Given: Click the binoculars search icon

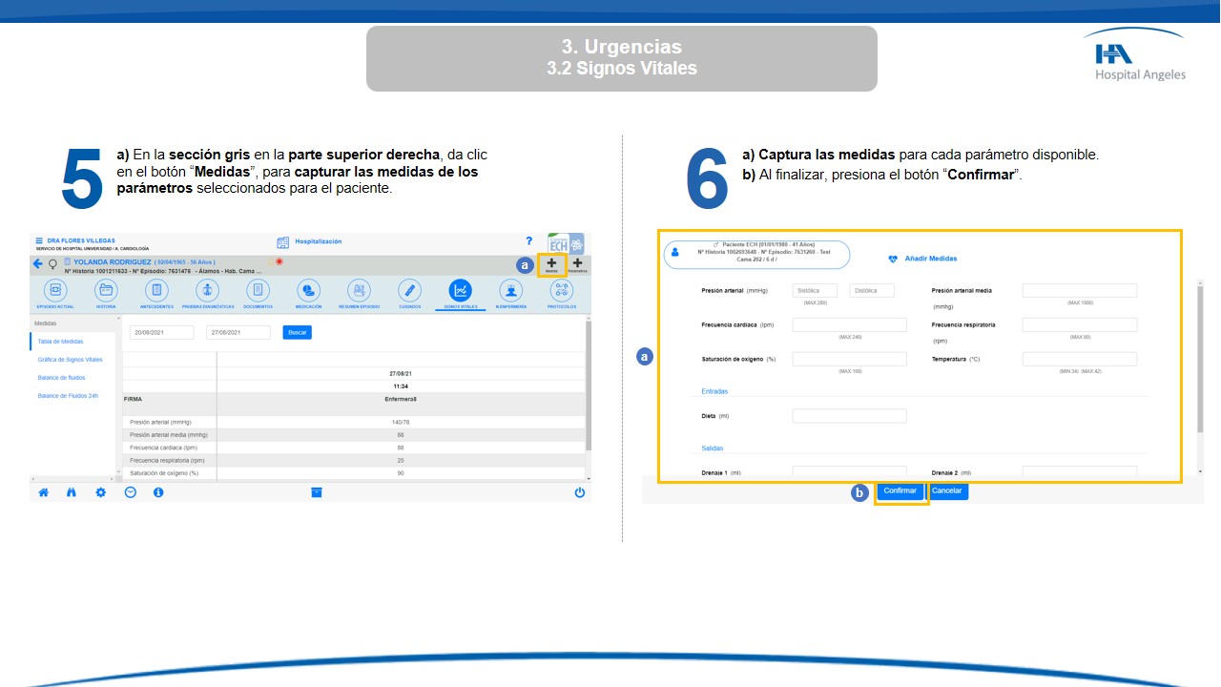Looking at the screenshot, I should coord(72,492).
